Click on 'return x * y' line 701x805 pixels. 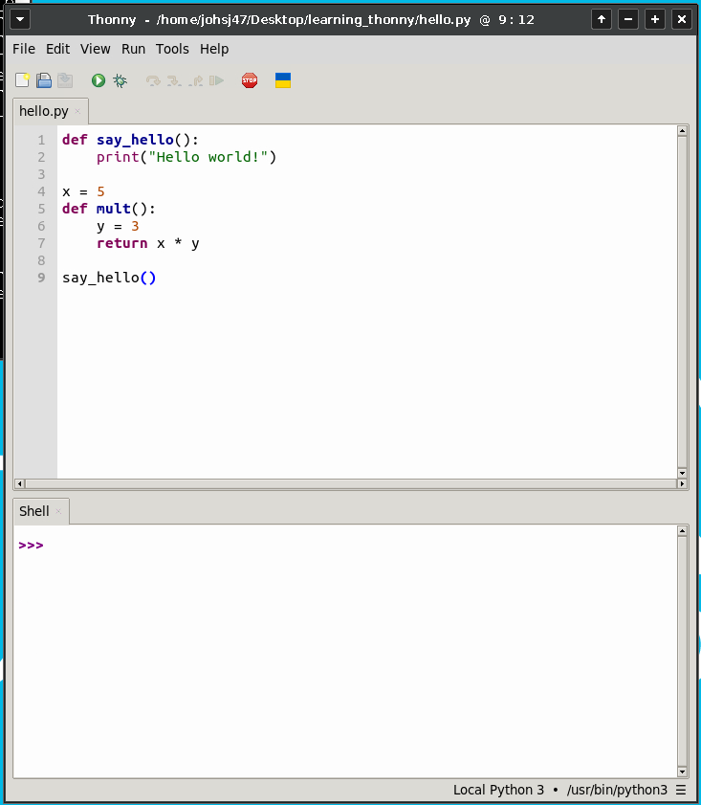point(147,243)
